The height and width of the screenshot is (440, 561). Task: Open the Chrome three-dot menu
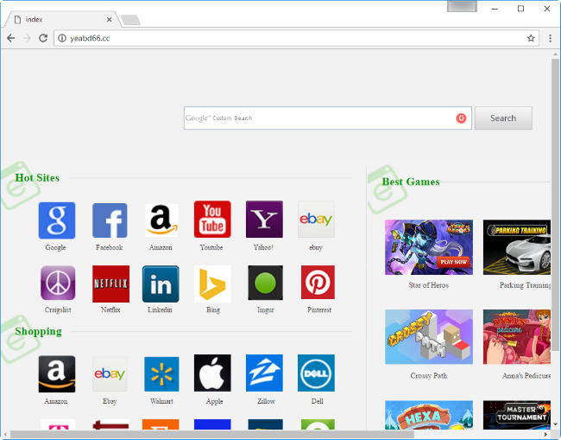(x=550, y=38)
